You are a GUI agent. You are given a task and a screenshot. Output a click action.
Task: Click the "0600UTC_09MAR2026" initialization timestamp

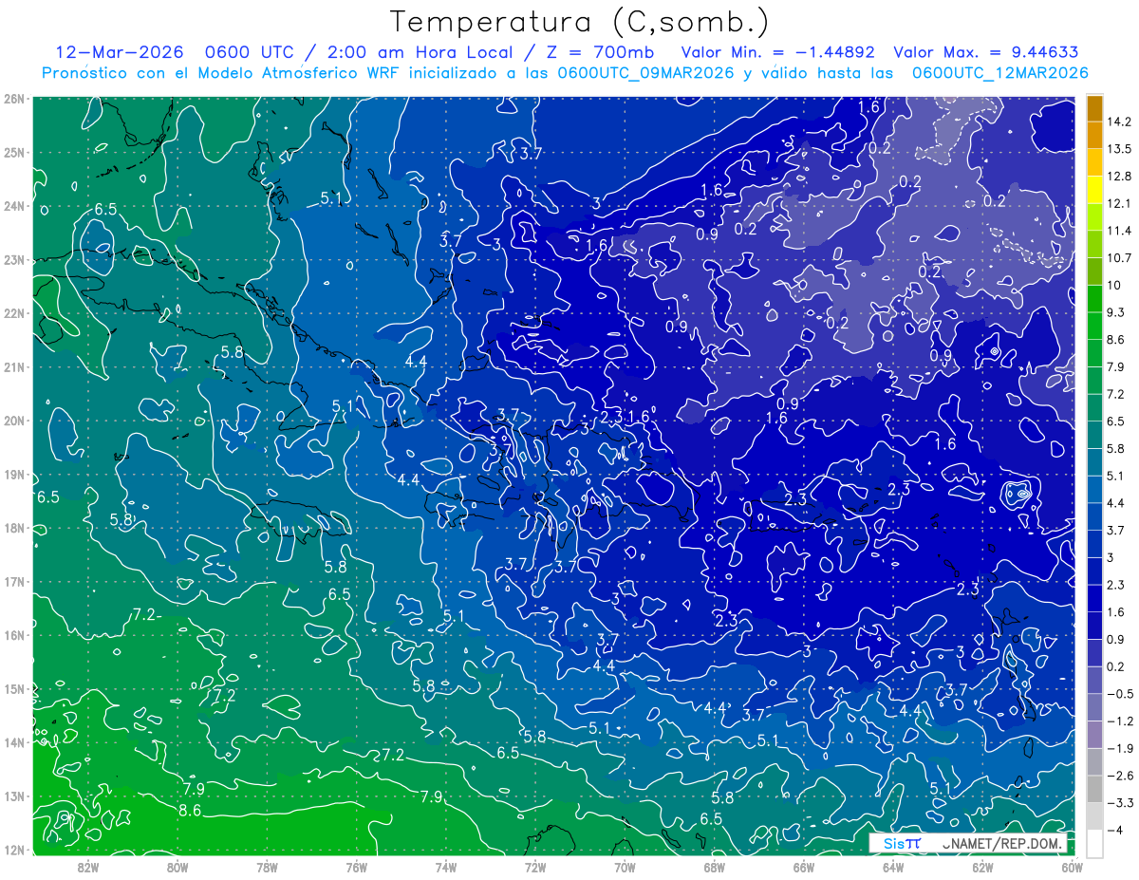[x=645, y=73]
